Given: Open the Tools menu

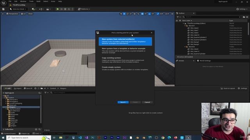Looking at the screenshot, I should click(31, 2).
